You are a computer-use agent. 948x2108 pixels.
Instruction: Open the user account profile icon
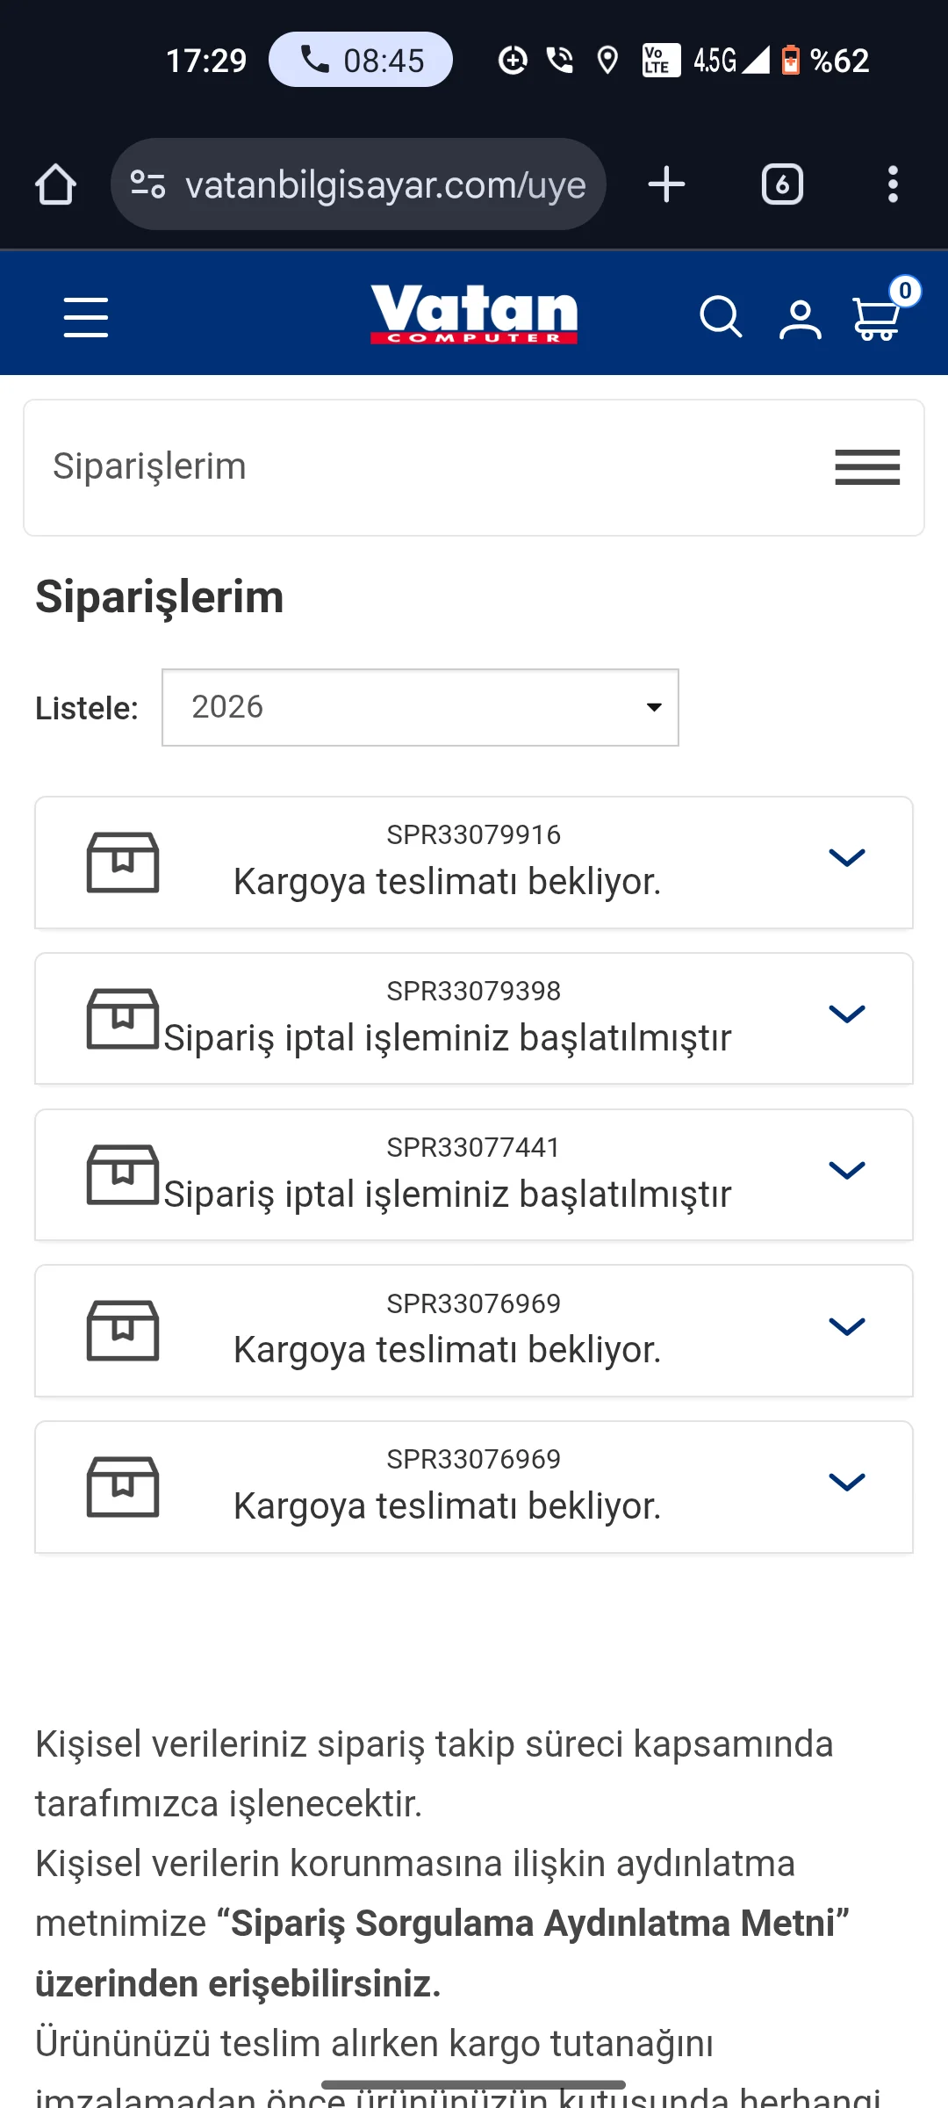pos(800,319)
